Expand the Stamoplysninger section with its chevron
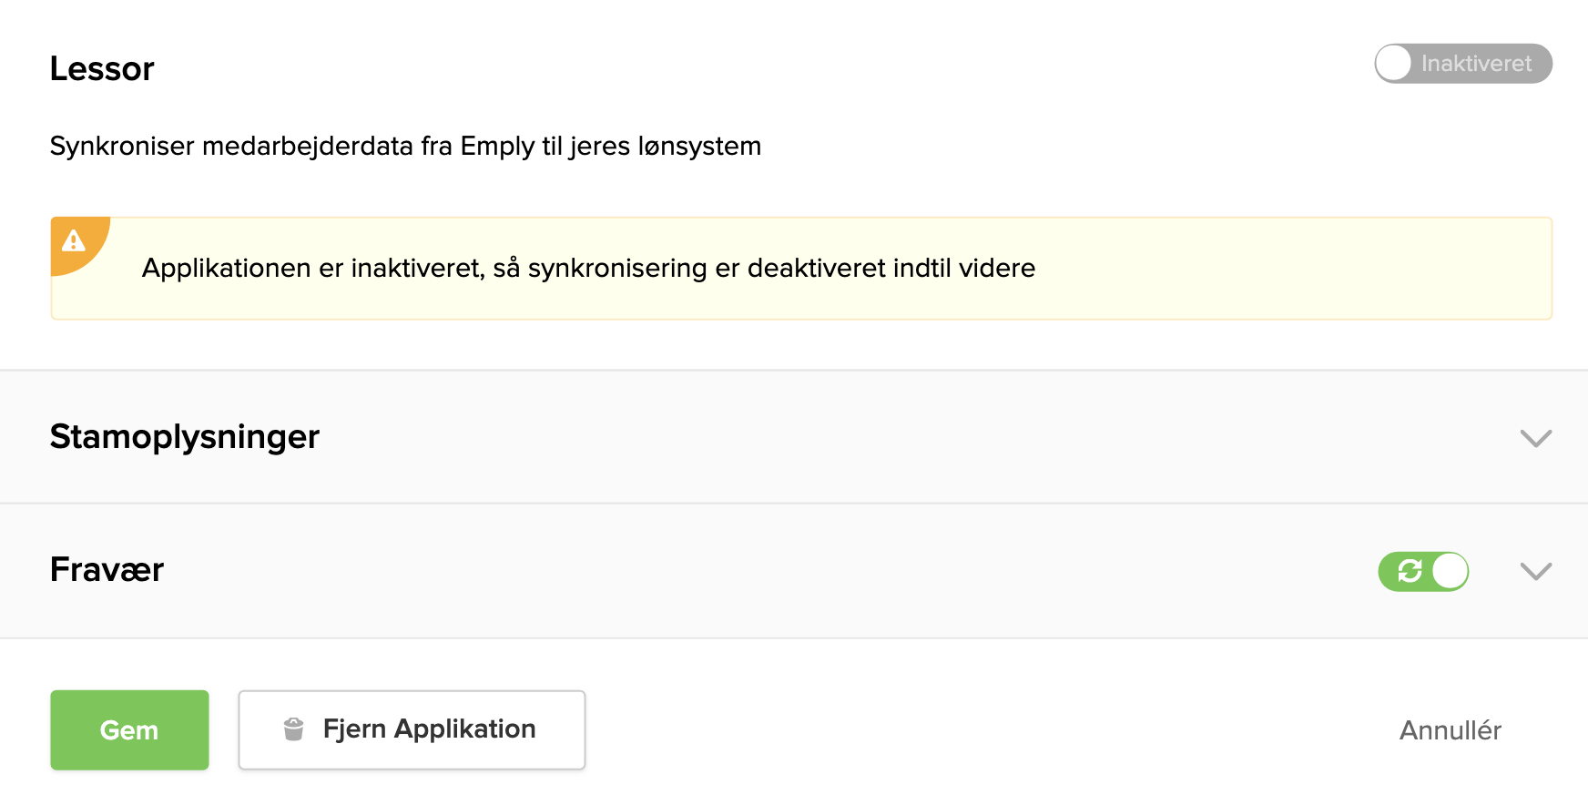 click(x=1535, y=438)
